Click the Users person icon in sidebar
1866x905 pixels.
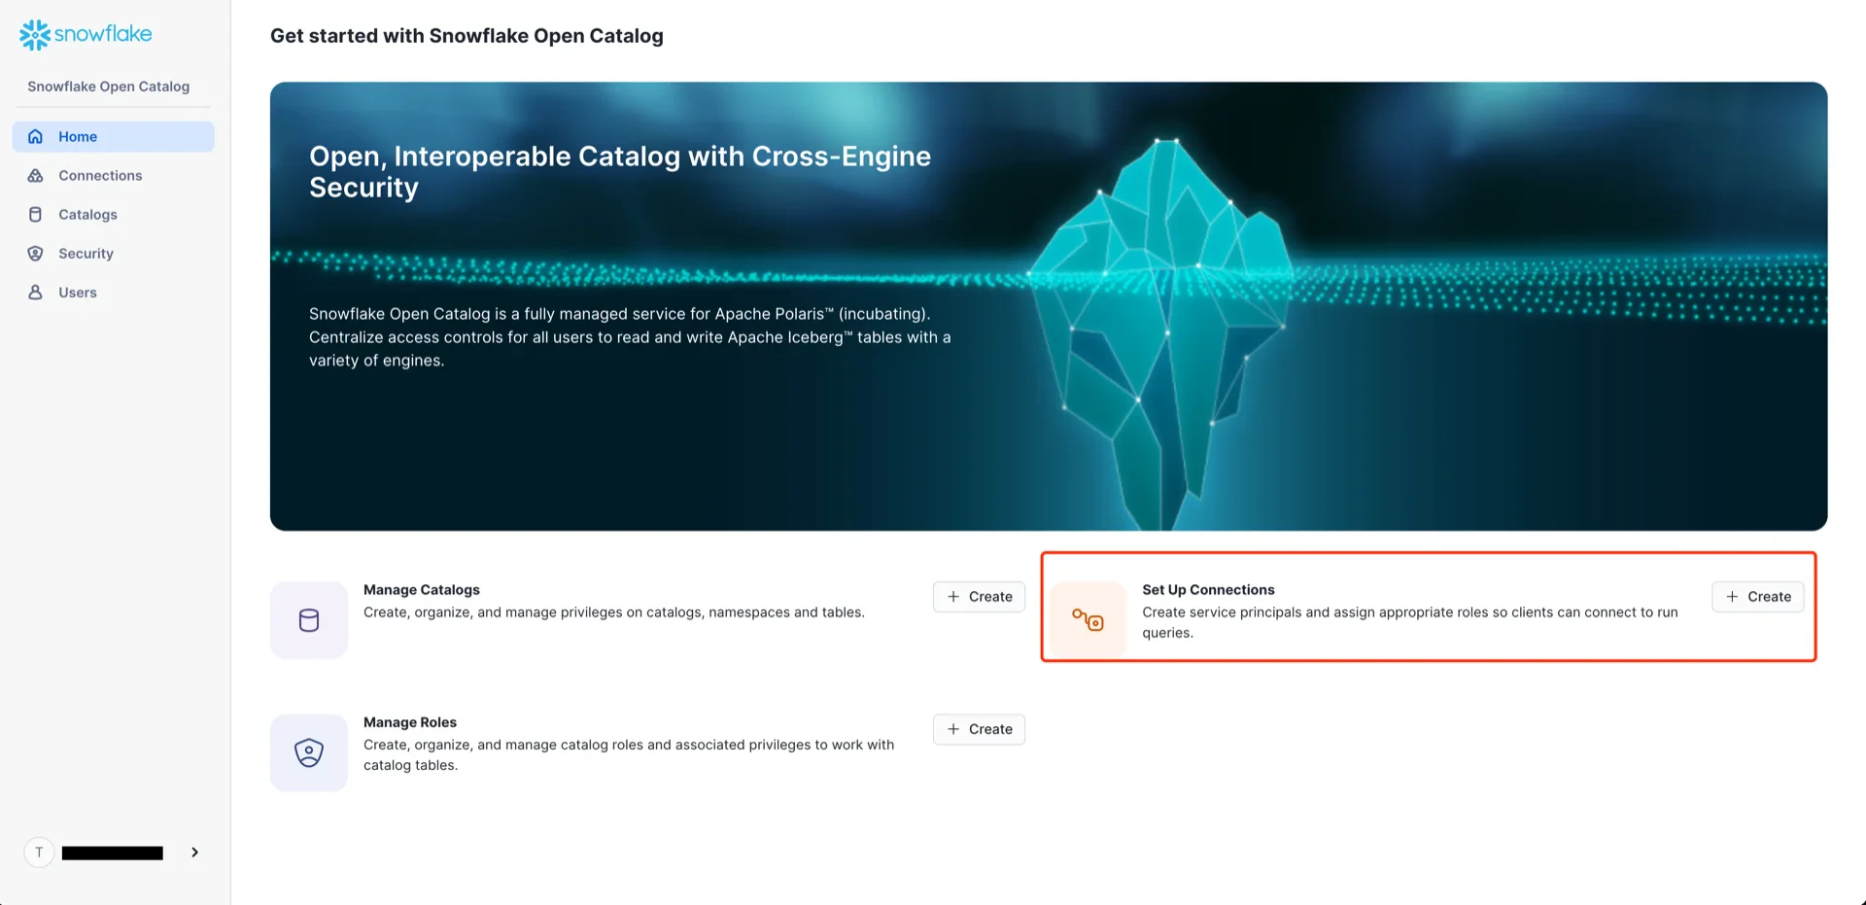(35, 293)
